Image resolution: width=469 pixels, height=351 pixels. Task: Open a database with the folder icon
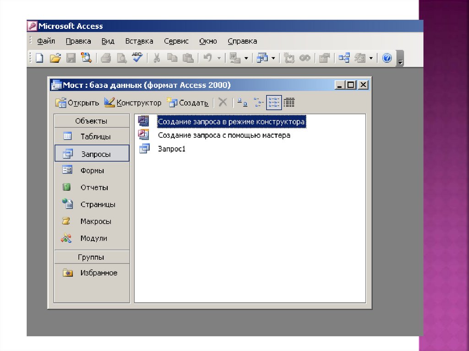click(55, 58)
